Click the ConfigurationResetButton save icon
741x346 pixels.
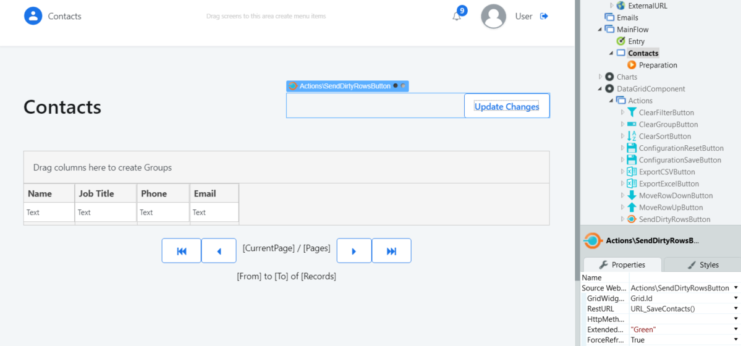632,148
